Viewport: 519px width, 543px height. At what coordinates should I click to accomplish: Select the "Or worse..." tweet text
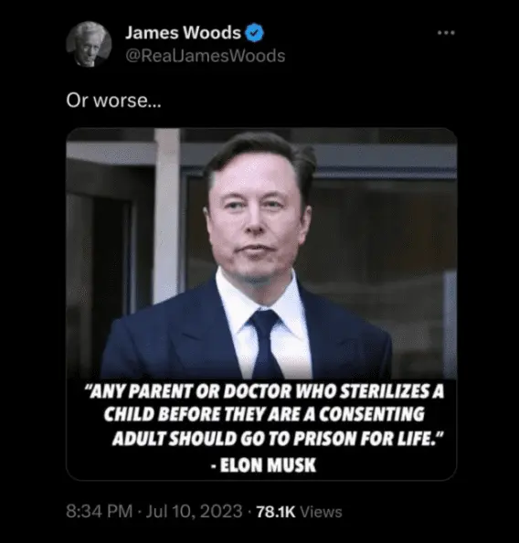(113, 101)
